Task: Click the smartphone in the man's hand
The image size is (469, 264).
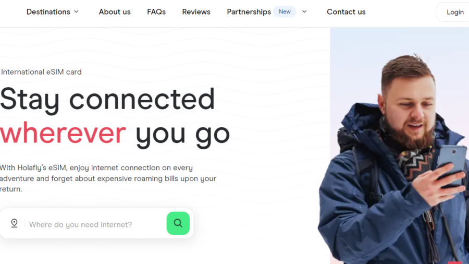Action: (452, 163)
